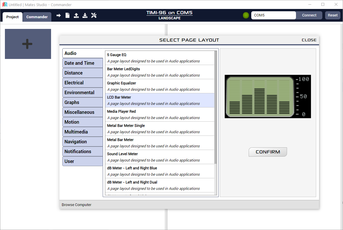
Task: Click the Mates Studio app logo
Action: (x=5, y=5)
